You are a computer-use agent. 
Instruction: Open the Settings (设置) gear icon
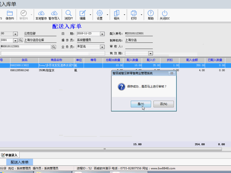[100, 14]
